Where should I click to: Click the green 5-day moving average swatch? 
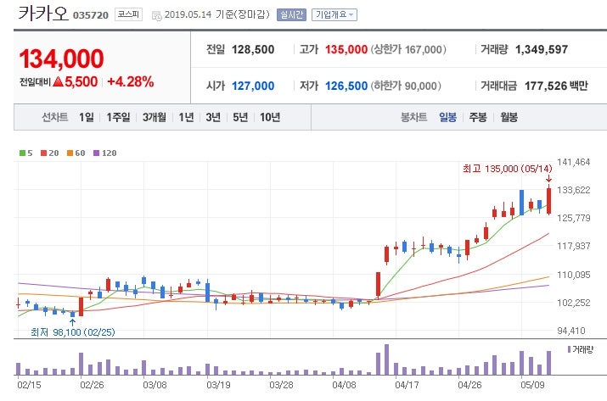pos(22,153)
